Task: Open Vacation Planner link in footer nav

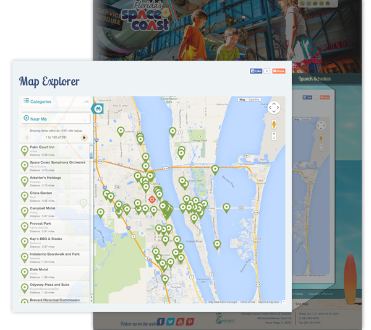Action: click(321, 293)
